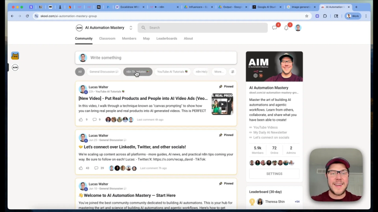The image size is (378, 212).
Task: Click the Pinned icon on New Video post
Action: (221, 87)
